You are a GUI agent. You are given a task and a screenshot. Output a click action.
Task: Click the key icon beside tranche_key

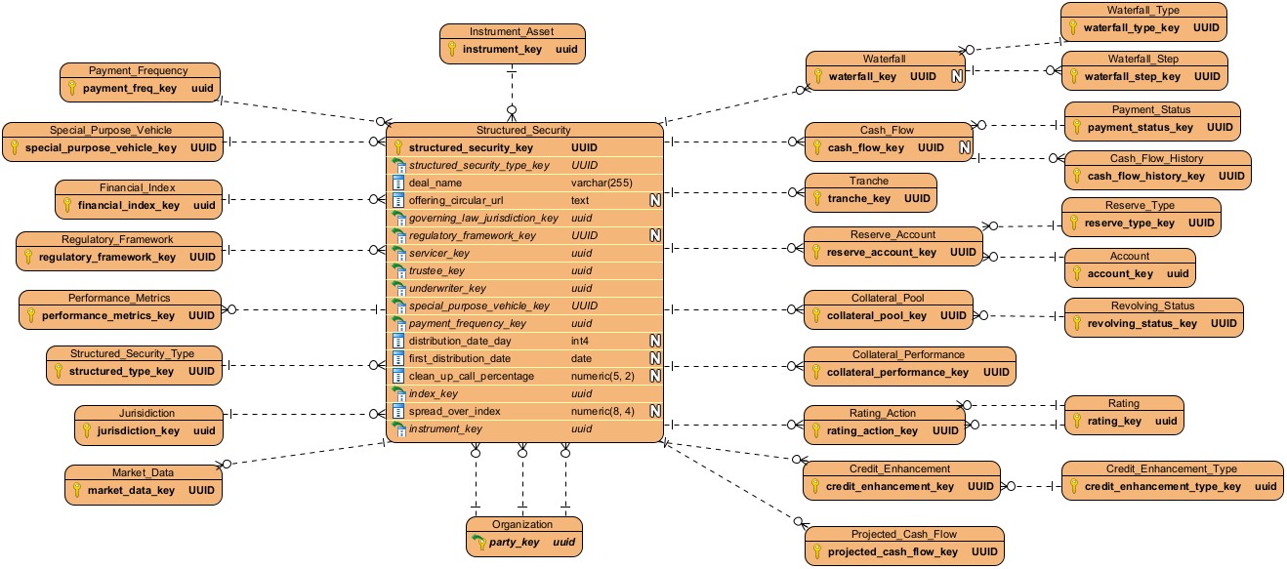click(x=815, y=198)
